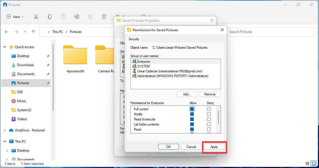Collapse the Quick access tree
The image size is (319, 168).
click(x=5, y=47)
